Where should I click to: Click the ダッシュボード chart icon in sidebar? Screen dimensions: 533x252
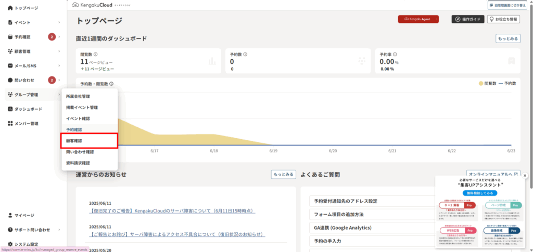click(10, 109)
